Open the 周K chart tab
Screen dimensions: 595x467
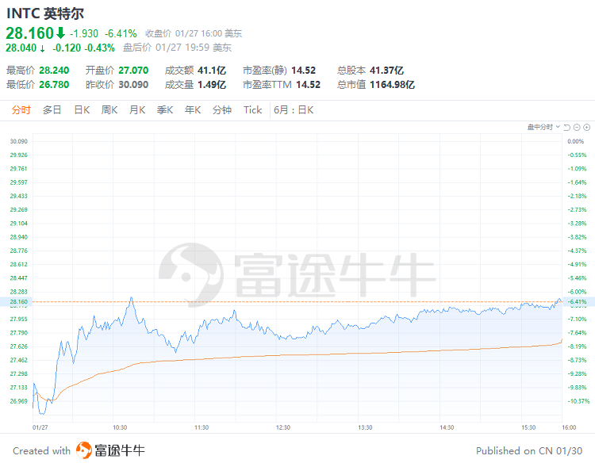point(109,110)
